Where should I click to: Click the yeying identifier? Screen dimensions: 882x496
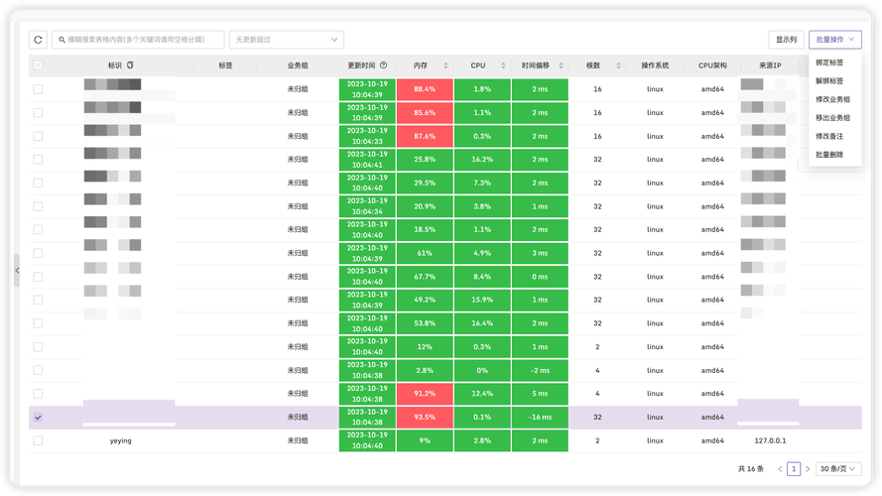(x=120, y=440)
